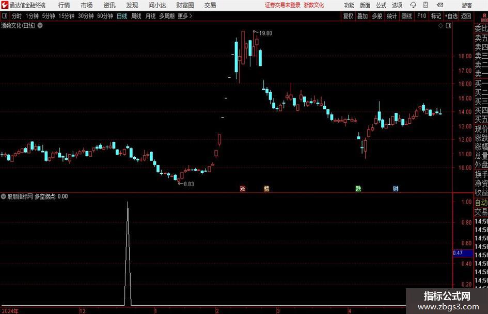
Task: Toggle the right side panel icon
Action: pyautogui.click(x=448, y=26)
